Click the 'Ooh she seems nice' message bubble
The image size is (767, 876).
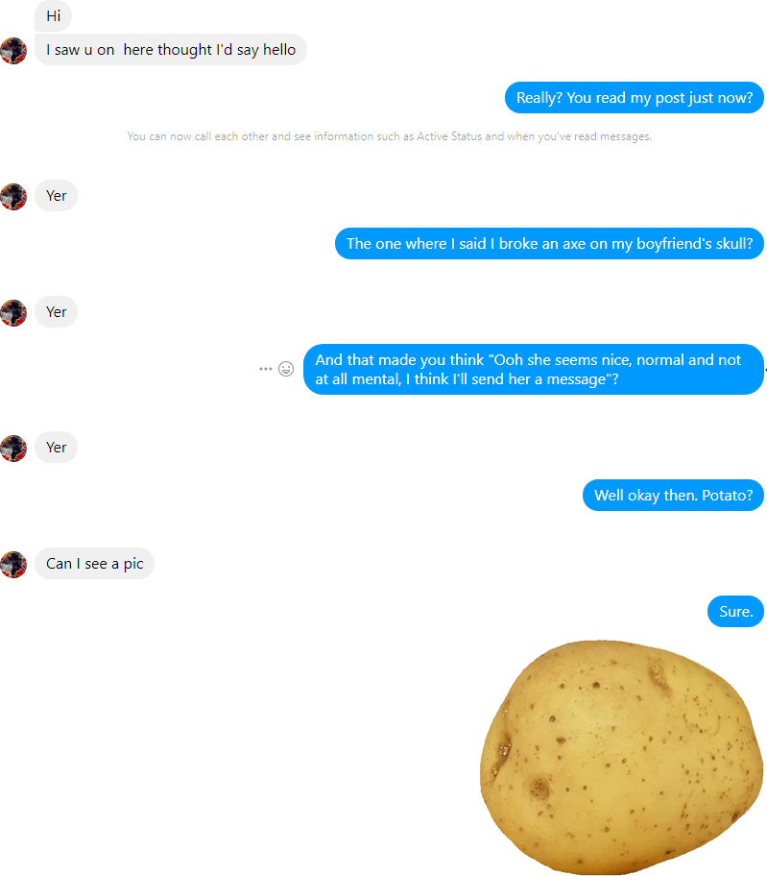[x=534, y=369]
